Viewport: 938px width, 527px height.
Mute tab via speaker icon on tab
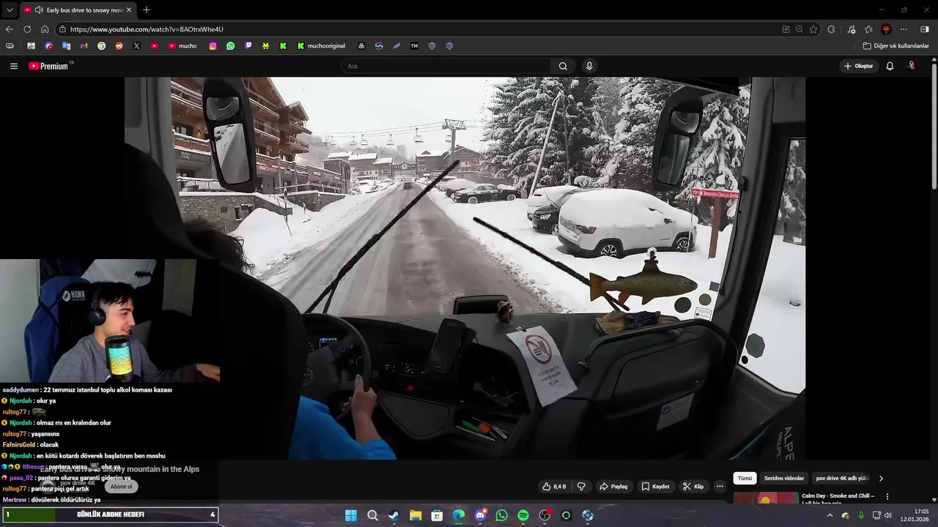39,10
